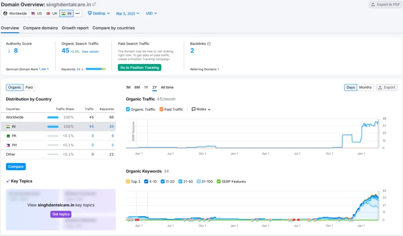Open View details link
Viewport: 403px width, 236px height.
pos(90,51)
